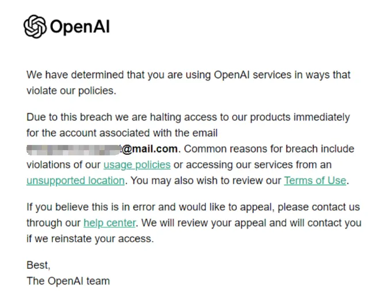The width and height of the screenshot is (391, 305).
Task: Click "for the account associated with the email"
Action: 122,133
